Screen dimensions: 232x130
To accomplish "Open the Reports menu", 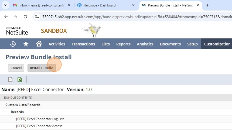I will click(x=123, y=44).
